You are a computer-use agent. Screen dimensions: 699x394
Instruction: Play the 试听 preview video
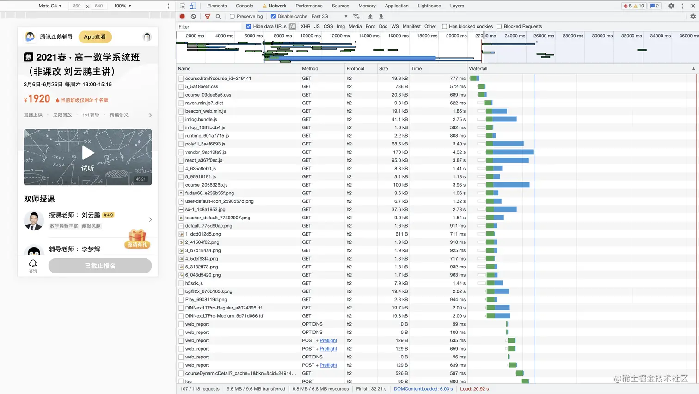click(88, 152)
